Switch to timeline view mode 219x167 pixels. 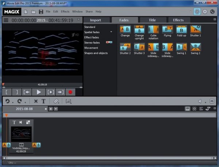coord(201,109)
